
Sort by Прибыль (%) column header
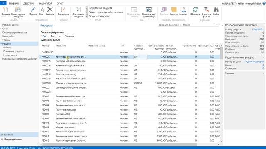pyautogui.click(x=189, y=46)
